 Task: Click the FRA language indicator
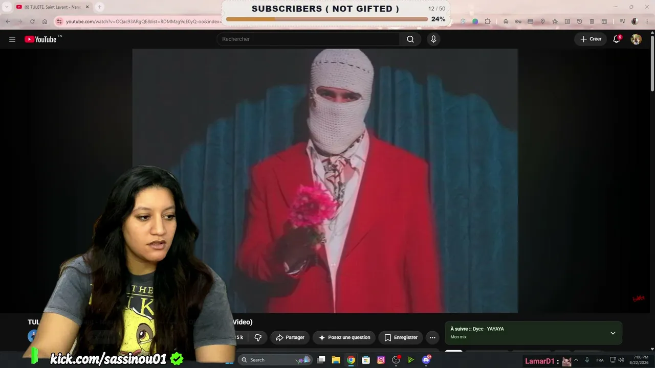tap(600, 360)
